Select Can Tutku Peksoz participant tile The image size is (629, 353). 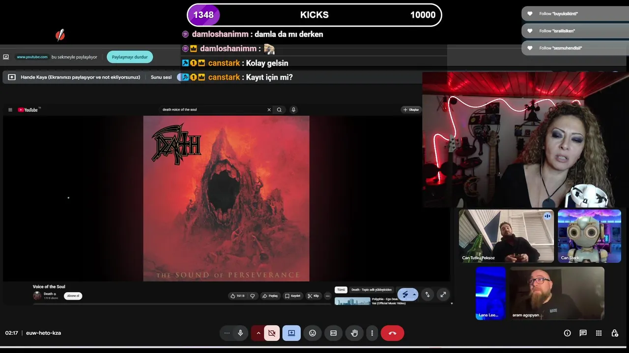(x=506, y=236)
